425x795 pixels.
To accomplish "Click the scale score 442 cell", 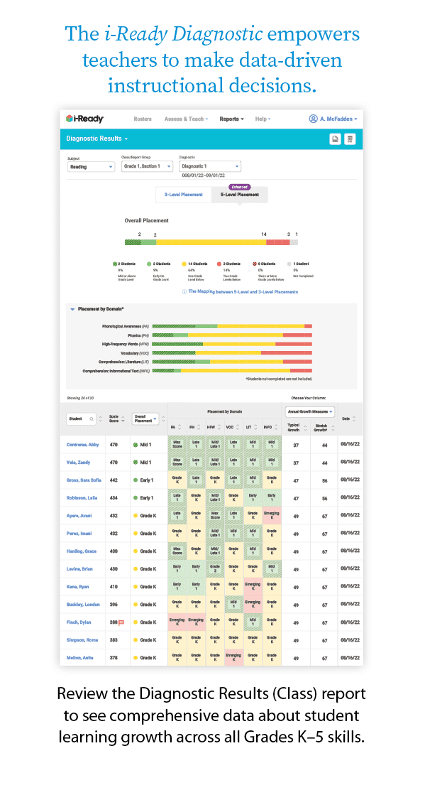I will click(x=114, y=480).
